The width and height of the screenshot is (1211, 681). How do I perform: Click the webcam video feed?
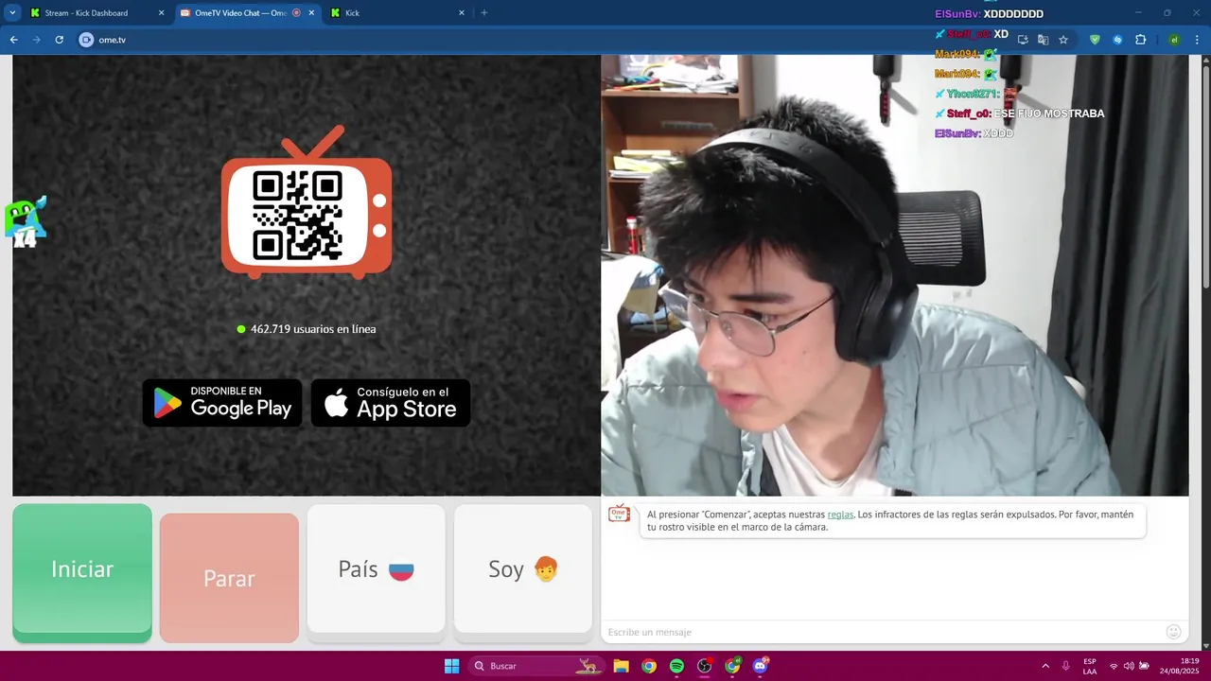tap(894, 275)
